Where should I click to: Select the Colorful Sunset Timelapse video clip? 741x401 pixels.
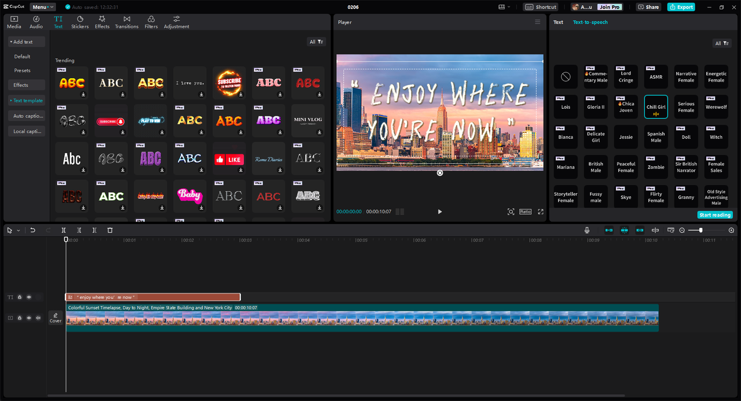click(362, 318)
